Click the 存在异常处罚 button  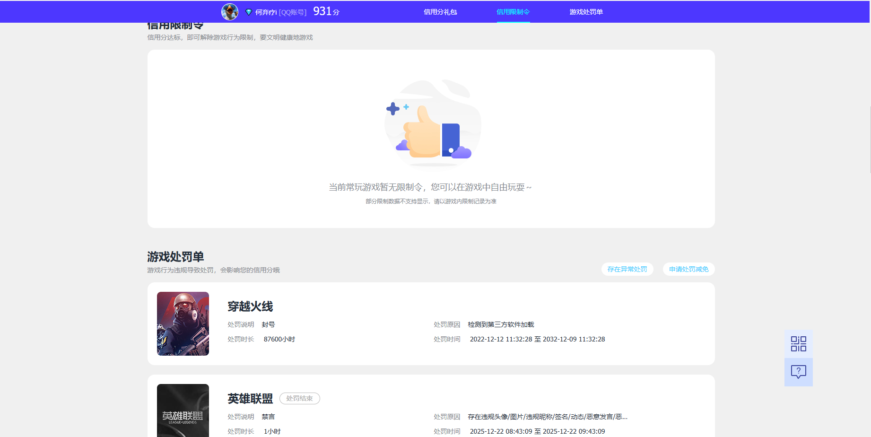coord(627,269)
